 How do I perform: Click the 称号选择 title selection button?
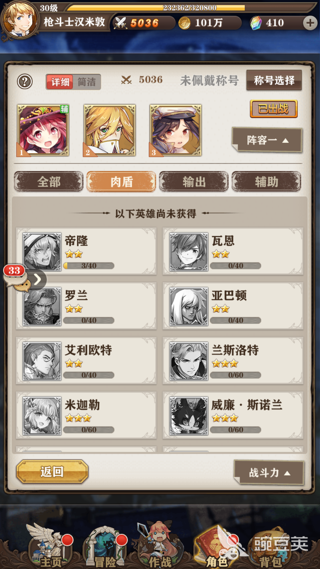(274, 80)
